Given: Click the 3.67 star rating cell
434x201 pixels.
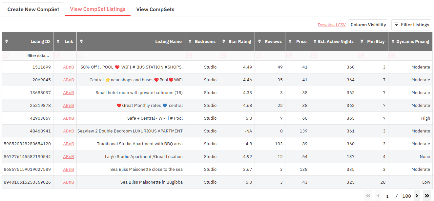Looking at the screenshot, I should pos(237,169).
